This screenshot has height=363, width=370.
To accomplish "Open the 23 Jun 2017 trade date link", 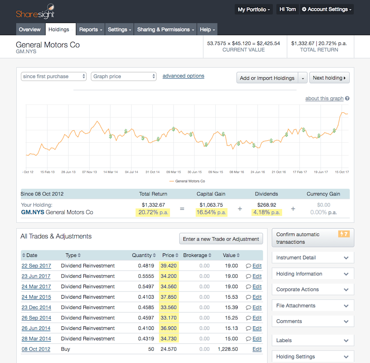I will [x=36, y=276].
